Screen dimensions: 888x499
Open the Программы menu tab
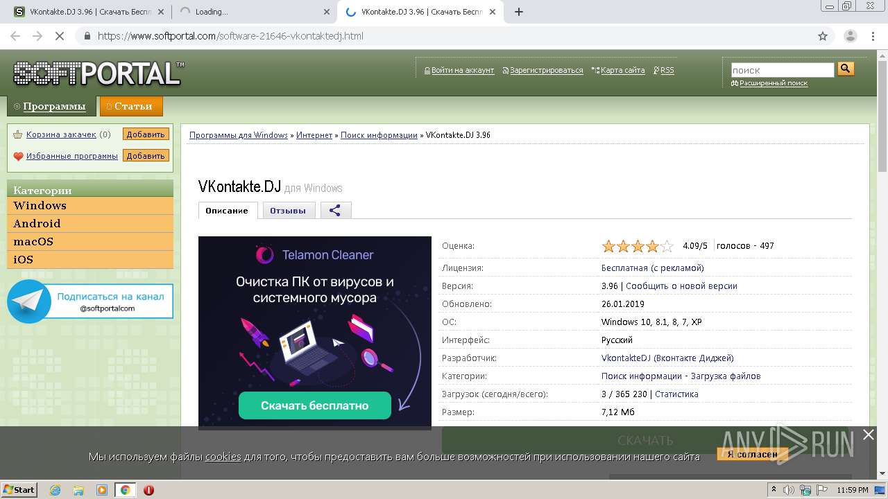51,106
